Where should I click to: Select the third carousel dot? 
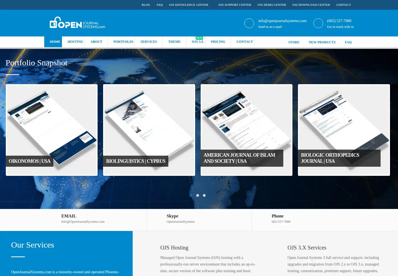tap(204, 195)
